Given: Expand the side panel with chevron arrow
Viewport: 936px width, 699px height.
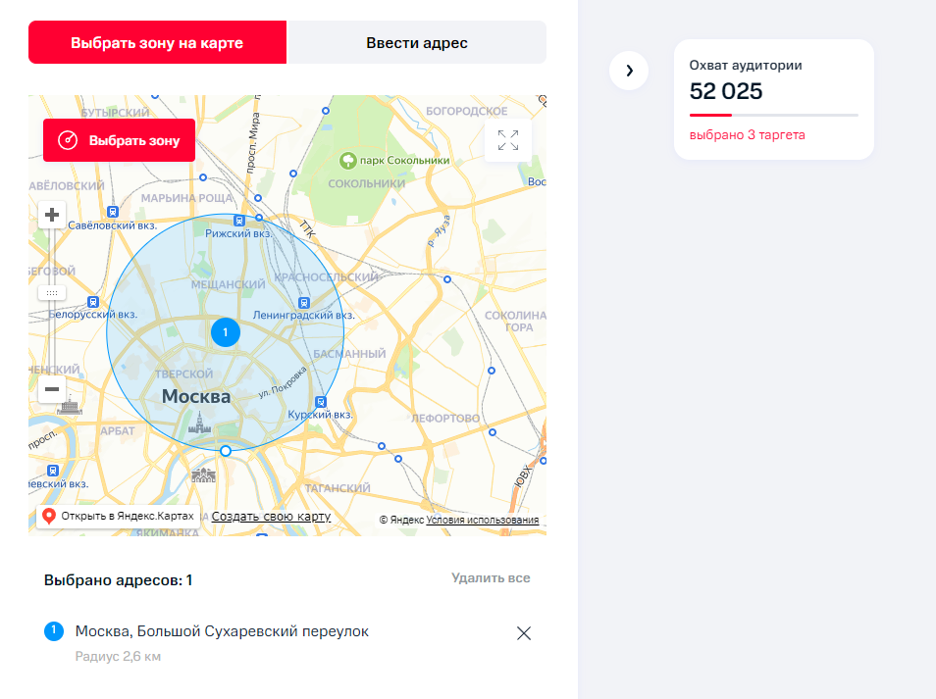Looking at the screenshot, I should [629, 71].
